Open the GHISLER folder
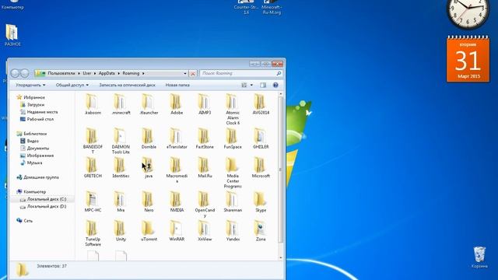This screenshot has width=498, height=280. click(x=261, y=138)
